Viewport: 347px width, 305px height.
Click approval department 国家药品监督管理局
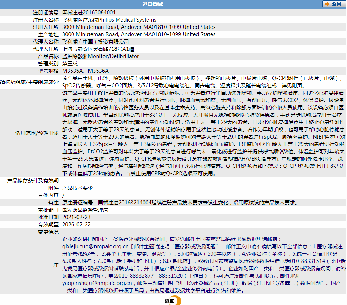(x=85, y=210)
